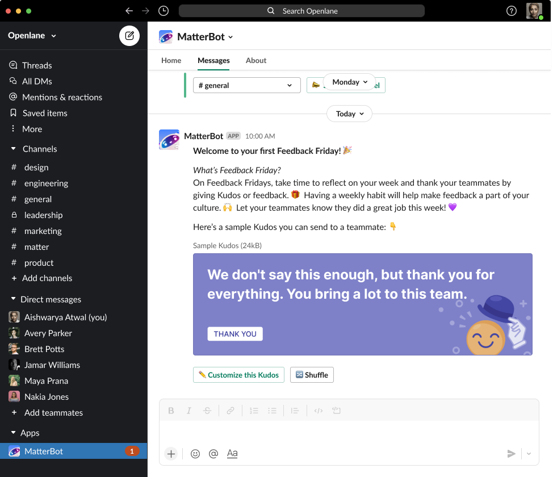Viewport: 553px width, 477px height.
Task: Apply blockquote formatting
Action: [295, 411]
